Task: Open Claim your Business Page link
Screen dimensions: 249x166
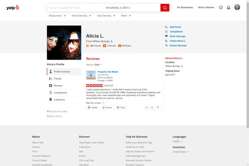Action: 139,142
